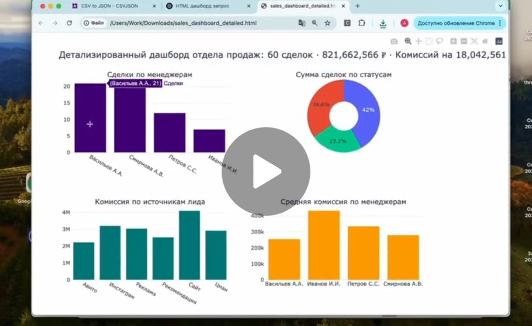Select the Plotly lasso select tool
This screenshot has height=326, width=532.
coord(439,41)
